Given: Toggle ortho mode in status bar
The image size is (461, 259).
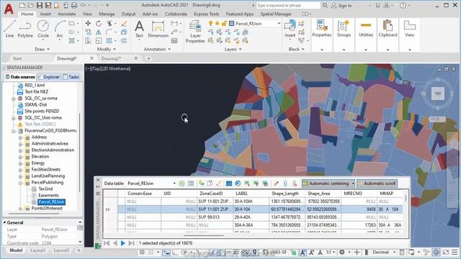Looking at the screenshot, I should 175,253.
